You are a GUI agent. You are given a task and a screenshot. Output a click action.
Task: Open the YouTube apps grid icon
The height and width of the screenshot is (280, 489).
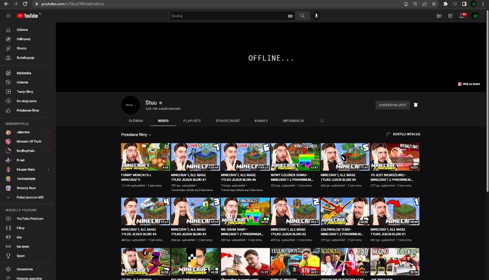tap(450, 16)
